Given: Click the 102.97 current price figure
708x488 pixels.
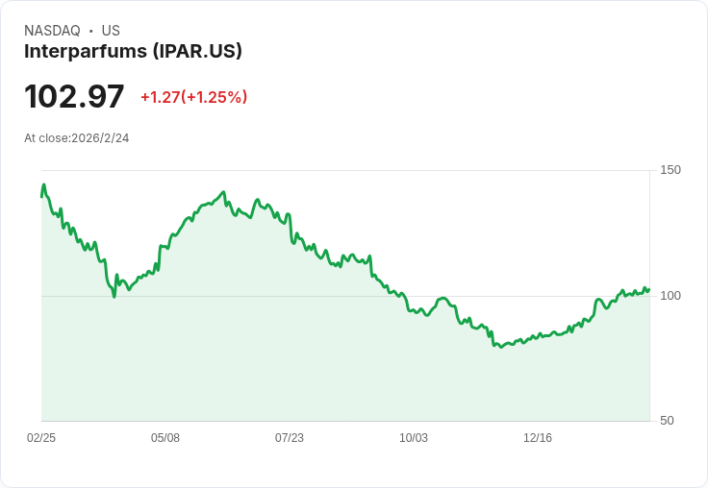Looking at the screenshot, I should (x=74, y=96).
